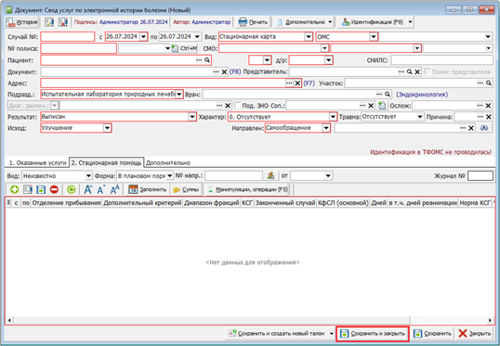Toggle the Под. ЗНО checkbox
Viewport: 500px width, 346px height.
(x=237, y=106)
